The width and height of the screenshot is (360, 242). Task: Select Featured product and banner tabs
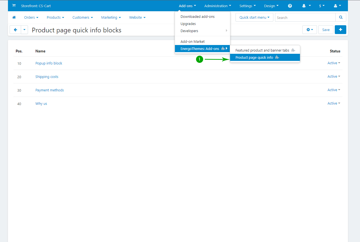click(262, 50)
